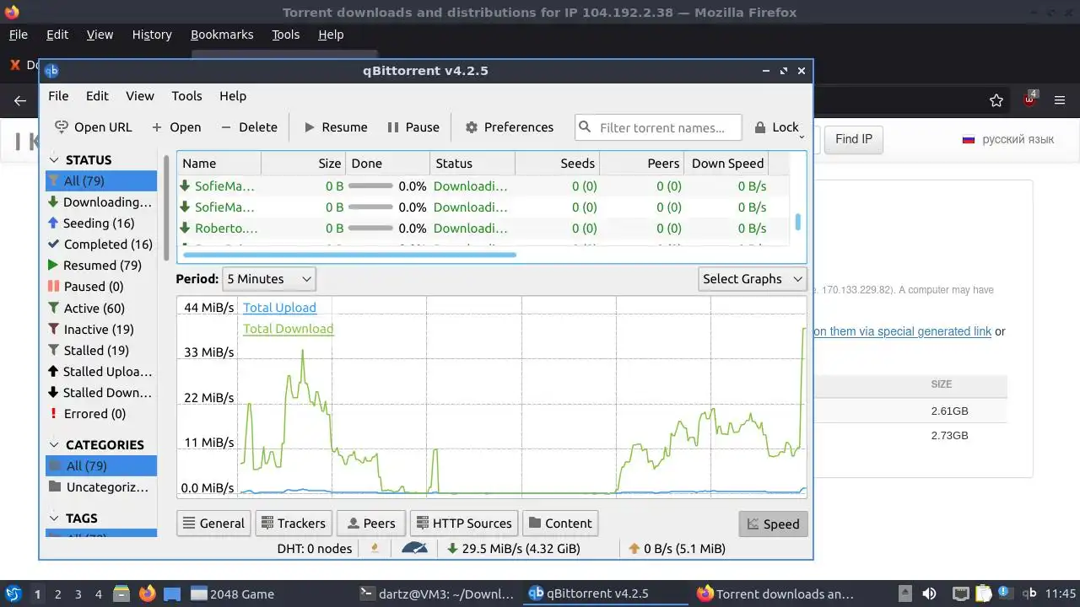This screenshot has width=1080, height=607.
Task: Open the Select Graphs dropdown
Action: [x=753, y=279]
